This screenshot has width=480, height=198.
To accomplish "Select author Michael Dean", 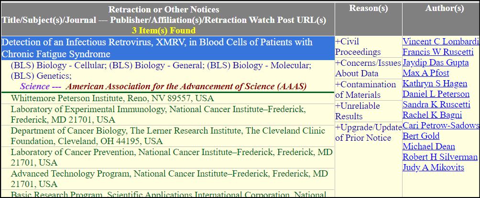I will click(x=428, y=146).
